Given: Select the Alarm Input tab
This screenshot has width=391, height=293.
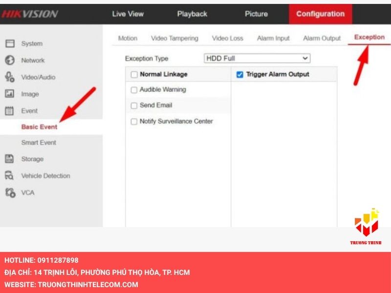Looking at the screenshot, I should [273, 39].
